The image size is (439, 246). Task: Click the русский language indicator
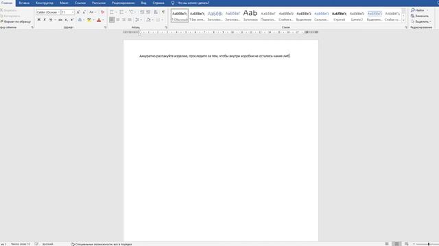[47, 244]
